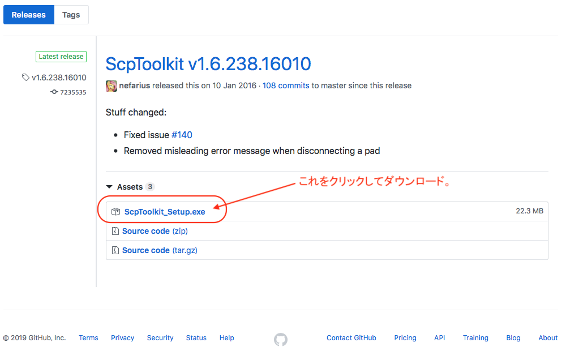Click the 22.3 MB file size

[530, 211]
